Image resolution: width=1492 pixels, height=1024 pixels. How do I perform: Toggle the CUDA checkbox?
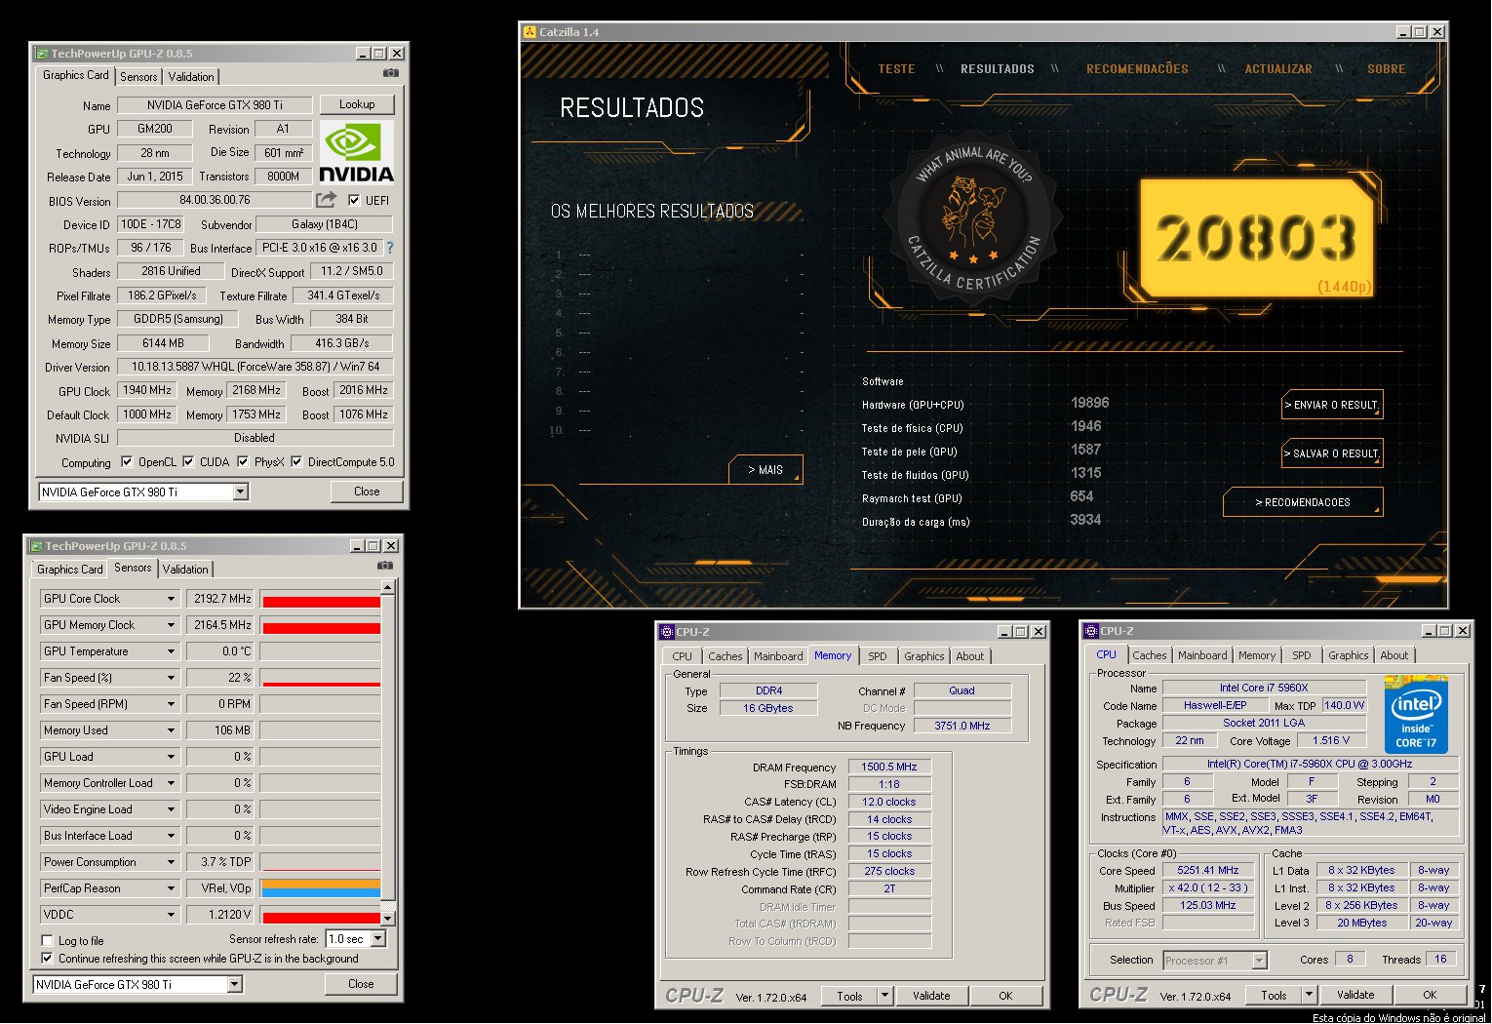tap(188, 462)
